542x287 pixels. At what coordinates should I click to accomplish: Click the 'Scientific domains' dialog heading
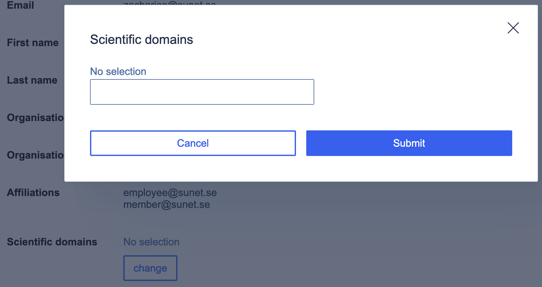141,40
